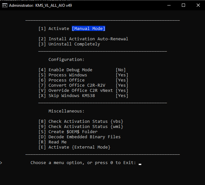Click '[V] Override Office C2R vNext' option

coord(76,91)
